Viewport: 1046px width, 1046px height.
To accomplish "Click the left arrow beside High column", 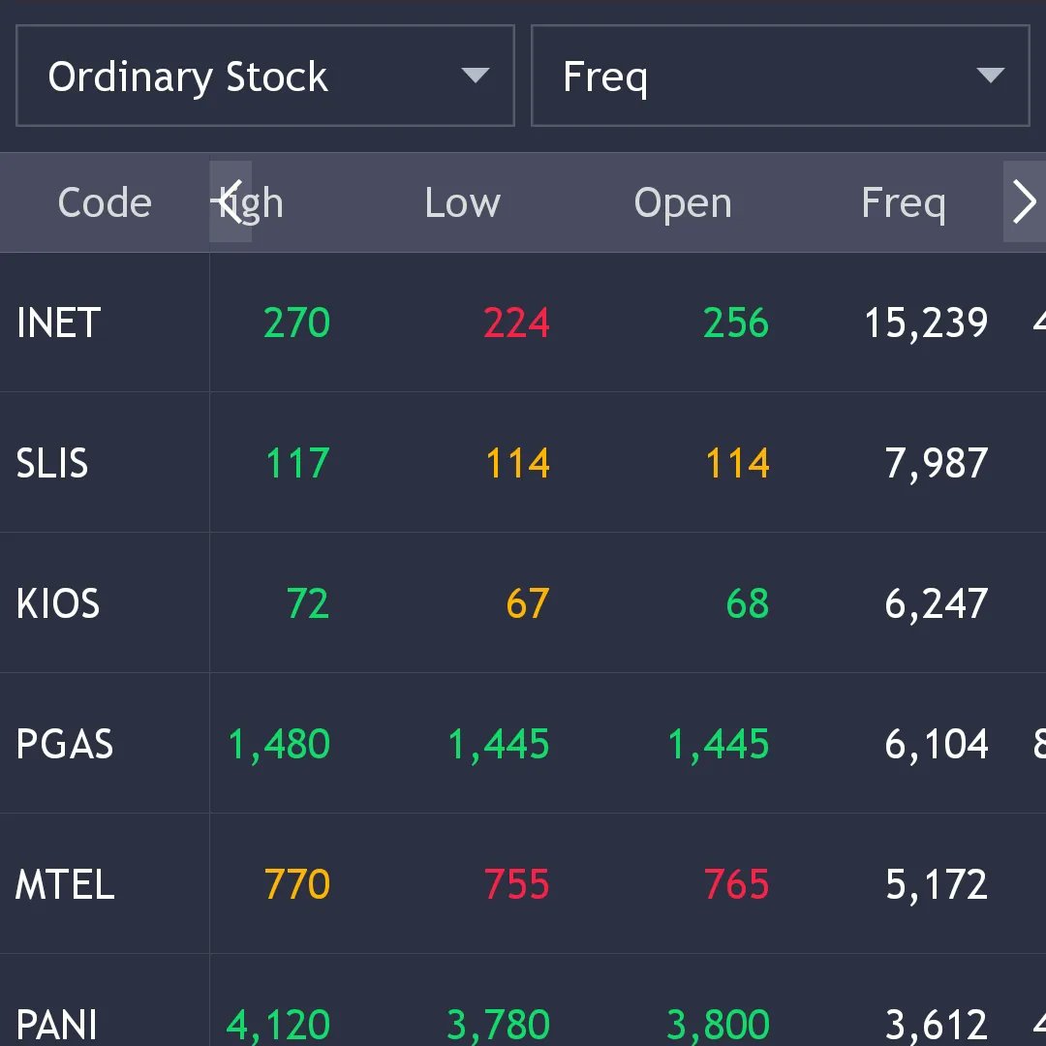I will 230,201.
